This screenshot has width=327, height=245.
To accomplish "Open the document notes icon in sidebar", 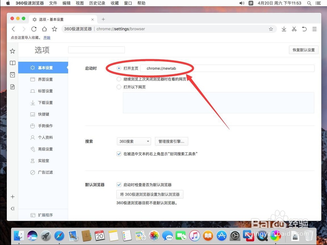I will (x=12, y=87).
